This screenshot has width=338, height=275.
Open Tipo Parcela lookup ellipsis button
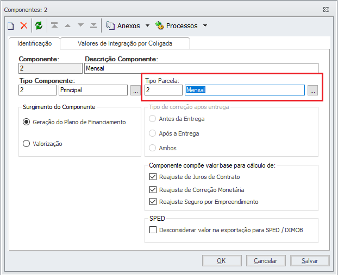point(312,90)
